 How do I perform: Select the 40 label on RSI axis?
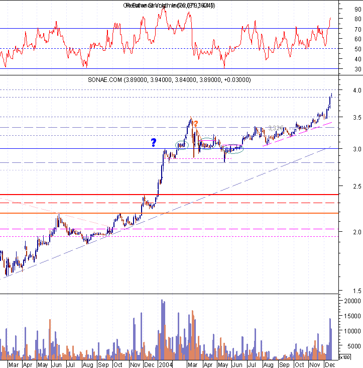click(x=357, y=59)
